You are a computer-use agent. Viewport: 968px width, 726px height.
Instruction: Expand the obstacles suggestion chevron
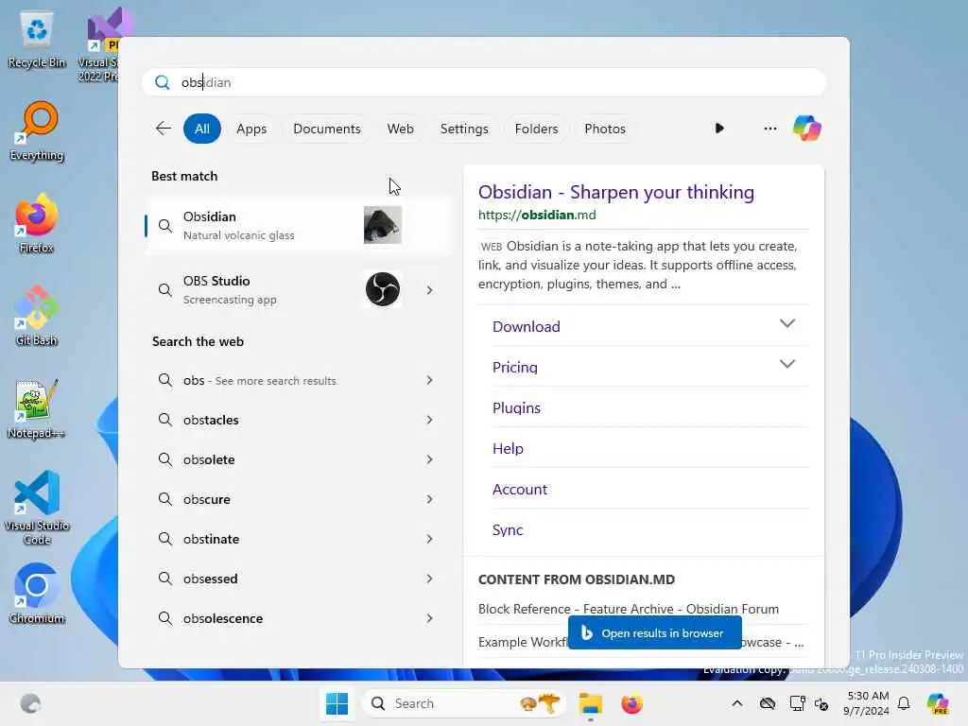429,420
